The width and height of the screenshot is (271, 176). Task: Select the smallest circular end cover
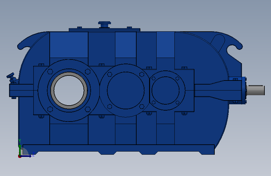click(x=166, y=91)
